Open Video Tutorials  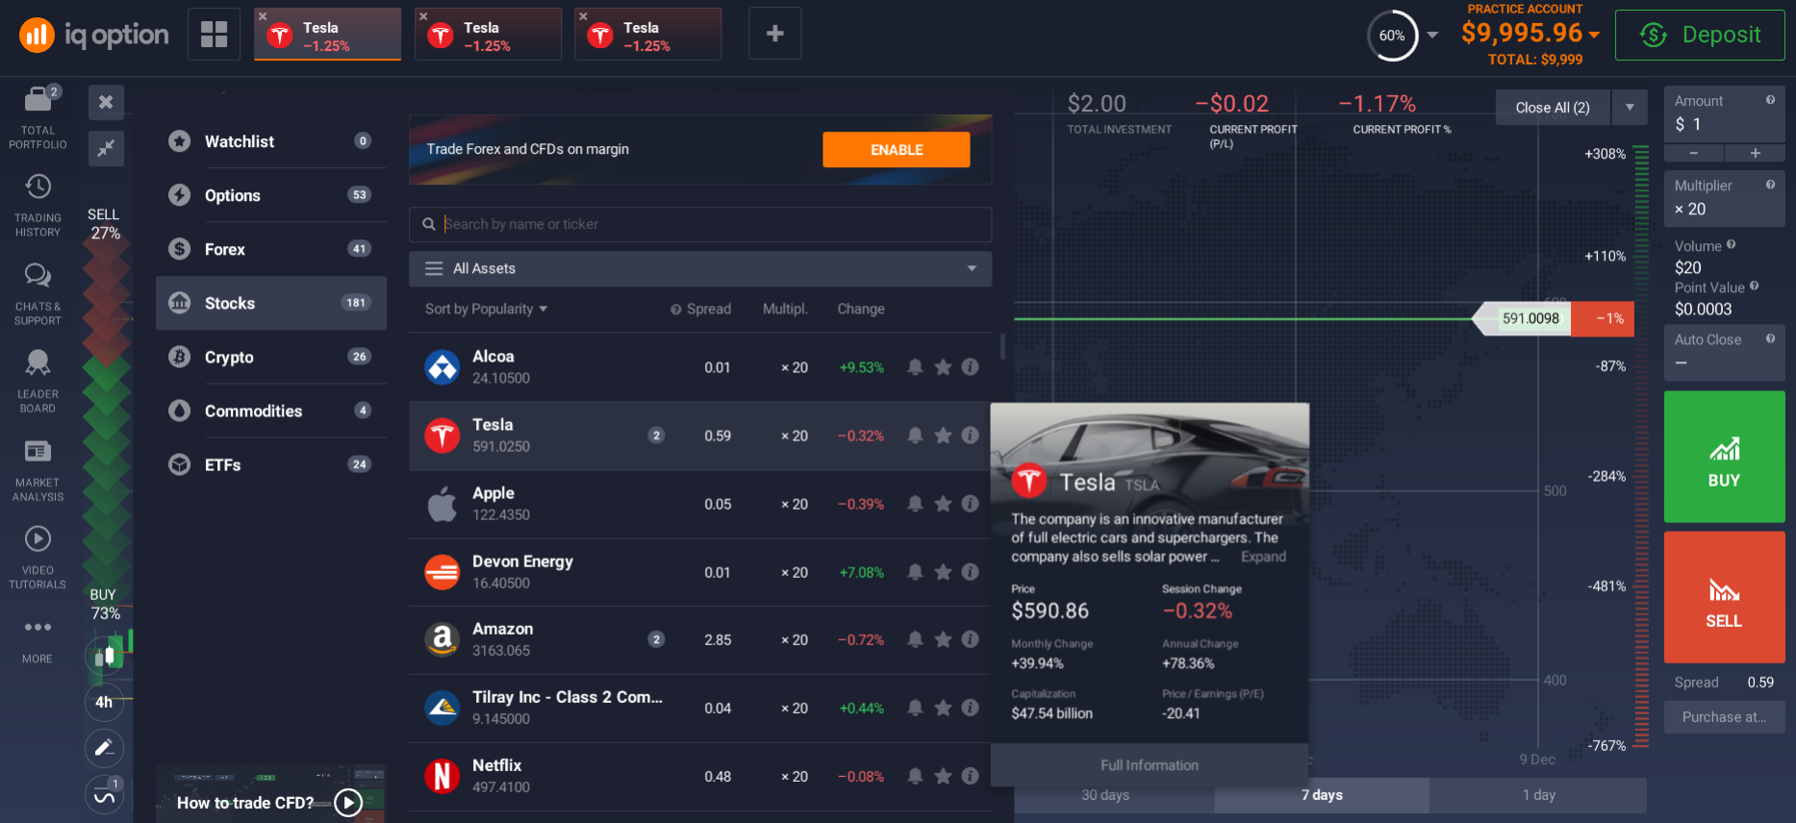pos(38,557)
